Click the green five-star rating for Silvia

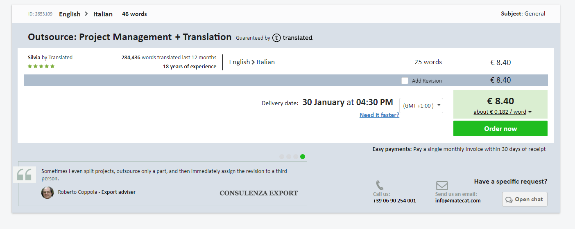click(x=41, y=66)
